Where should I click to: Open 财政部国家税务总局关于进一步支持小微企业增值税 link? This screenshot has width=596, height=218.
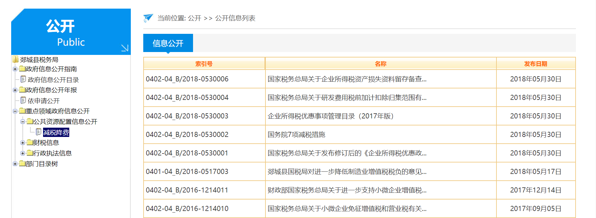click(x=347, y=190)
